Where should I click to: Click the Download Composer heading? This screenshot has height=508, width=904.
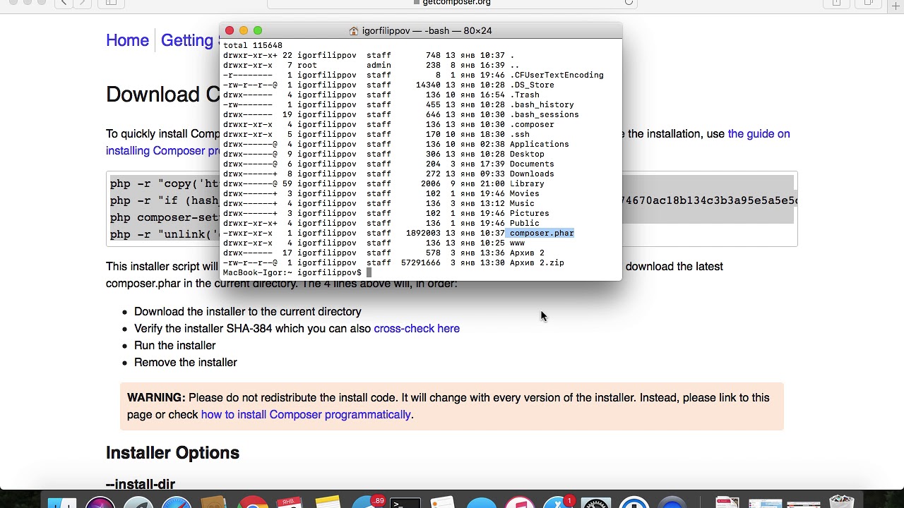162,95
